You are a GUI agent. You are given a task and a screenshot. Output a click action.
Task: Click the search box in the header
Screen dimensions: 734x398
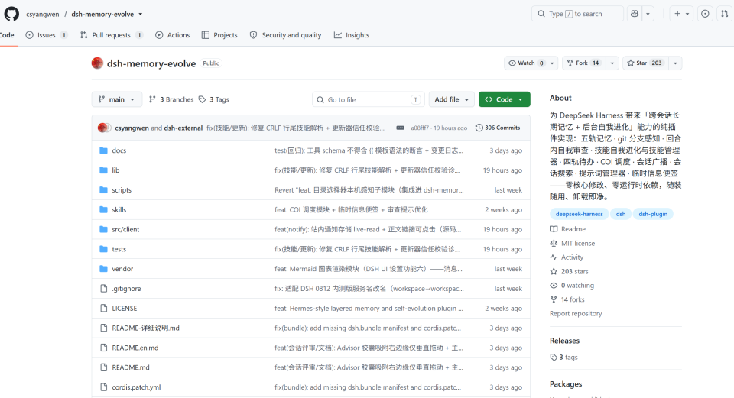point(577,14)
